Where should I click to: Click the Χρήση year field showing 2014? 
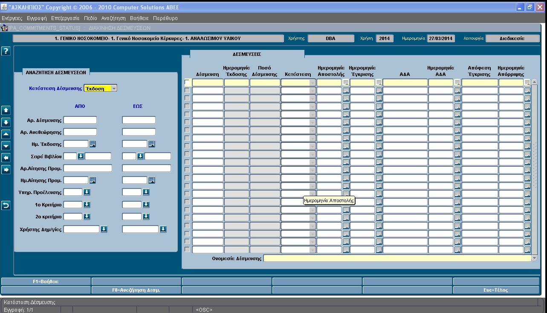385,38
